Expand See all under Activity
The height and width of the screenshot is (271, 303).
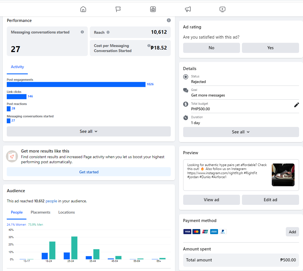(89, 131)
